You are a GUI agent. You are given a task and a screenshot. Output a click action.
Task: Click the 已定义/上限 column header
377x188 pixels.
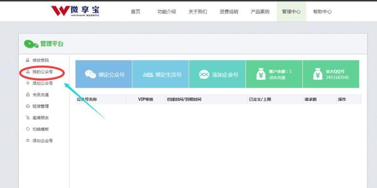tap(260, 99)
